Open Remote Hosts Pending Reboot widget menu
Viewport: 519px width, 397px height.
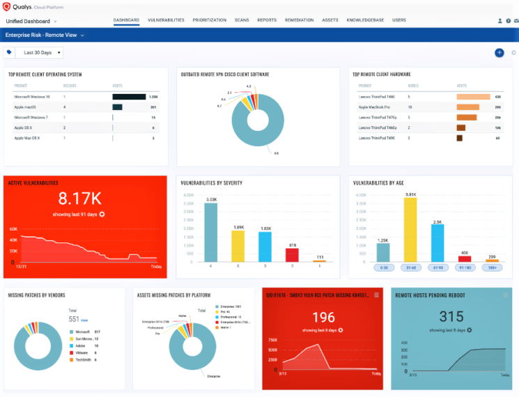pos(505,295)
